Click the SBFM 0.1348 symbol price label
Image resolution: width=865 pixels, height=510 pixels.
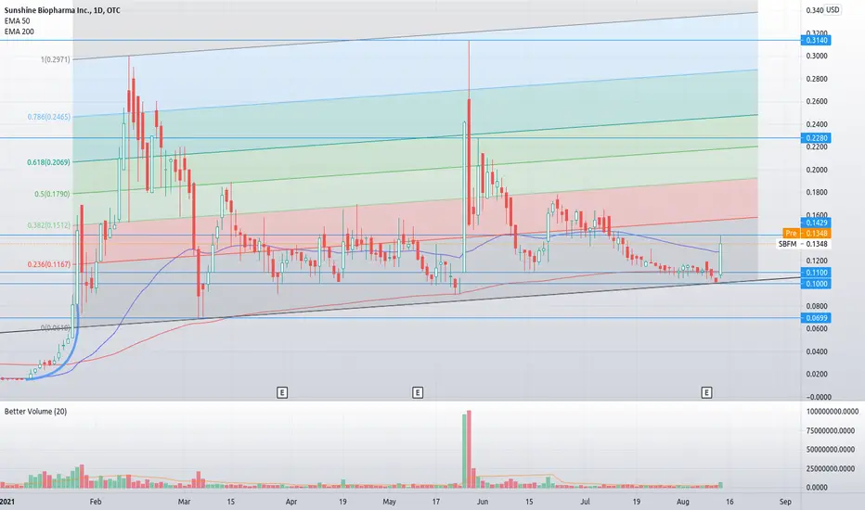click(x=804, y=244)
